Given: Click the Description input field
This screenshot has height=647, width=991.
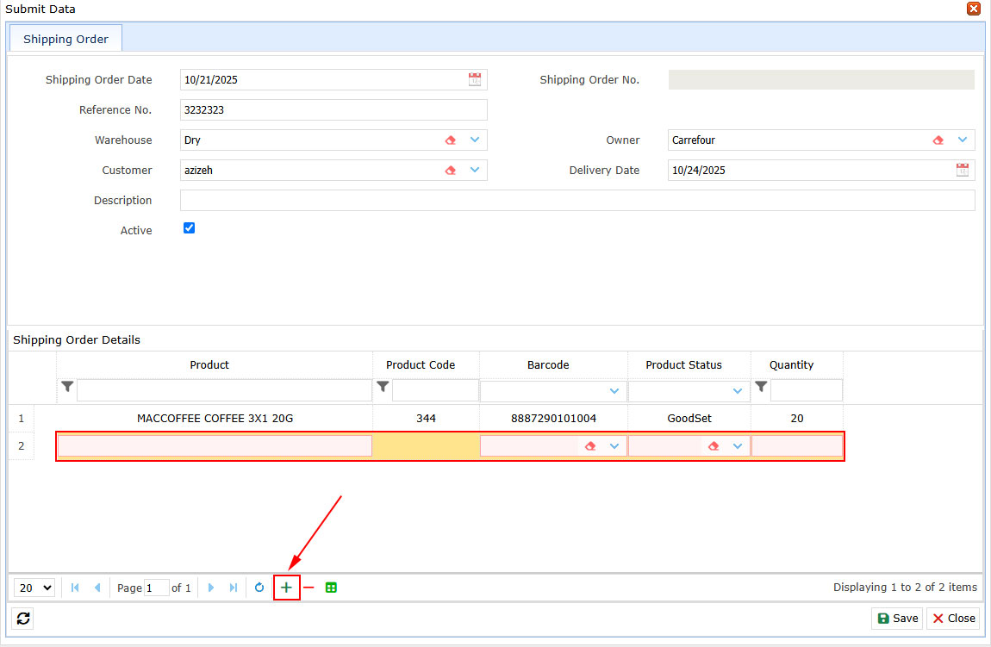Looking at the screenshot, I should pyautogui.click(x=577, y=201).
